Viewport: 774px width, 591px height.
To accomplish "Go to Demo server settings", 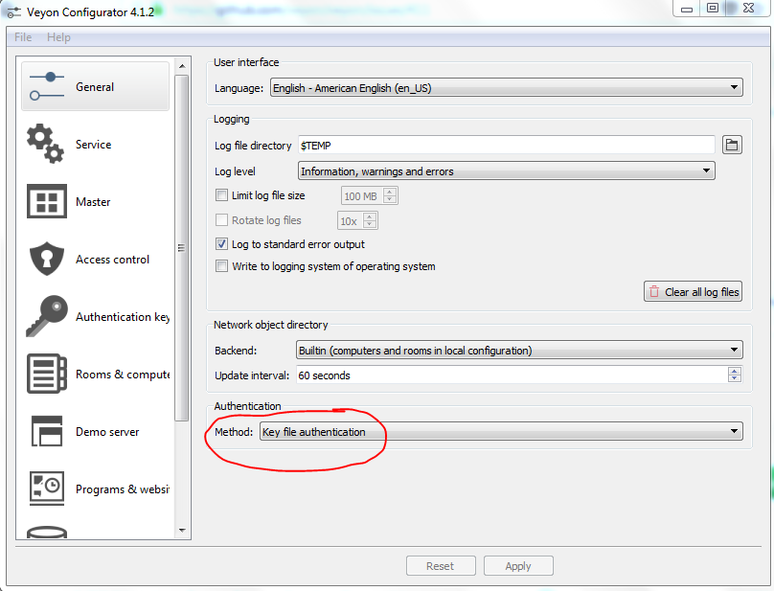I will click(x=93, y=431).
